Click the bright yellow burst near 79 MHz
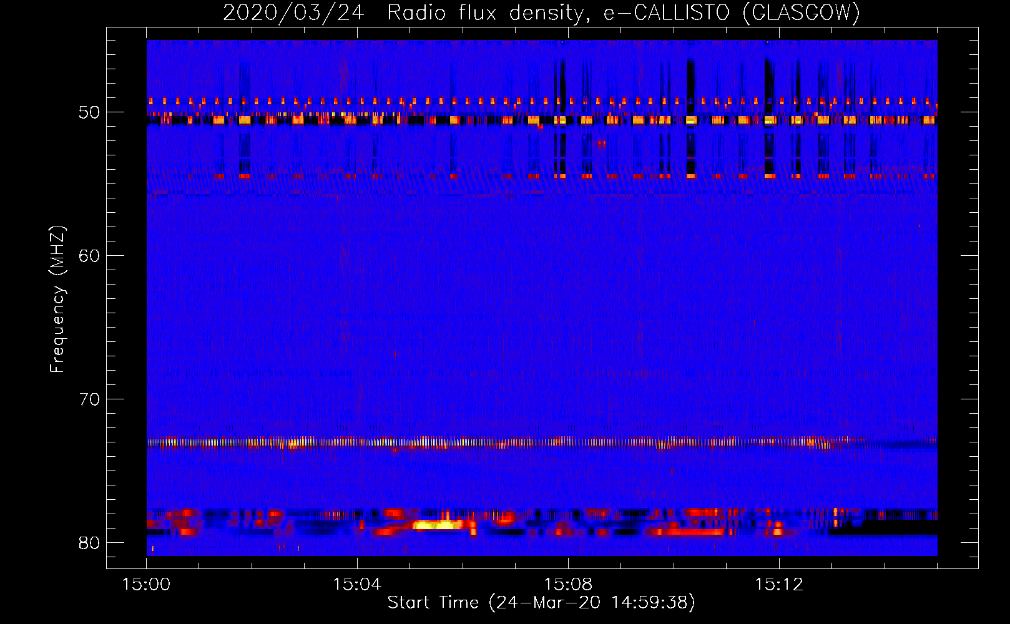Screen dimensions: 1010x624 tap(436, 525)
